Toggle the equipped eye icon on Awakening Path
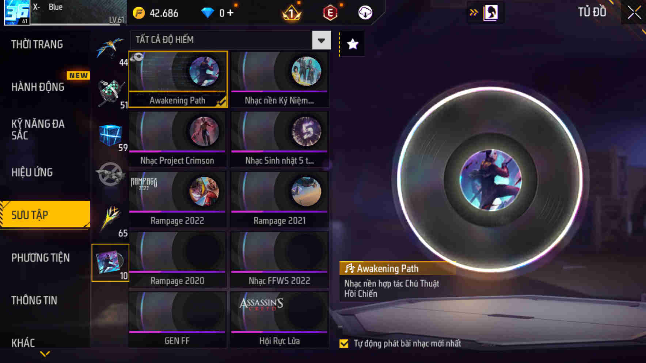The height and width of the screenshot is (363, 646). click(x=137, y=57)
